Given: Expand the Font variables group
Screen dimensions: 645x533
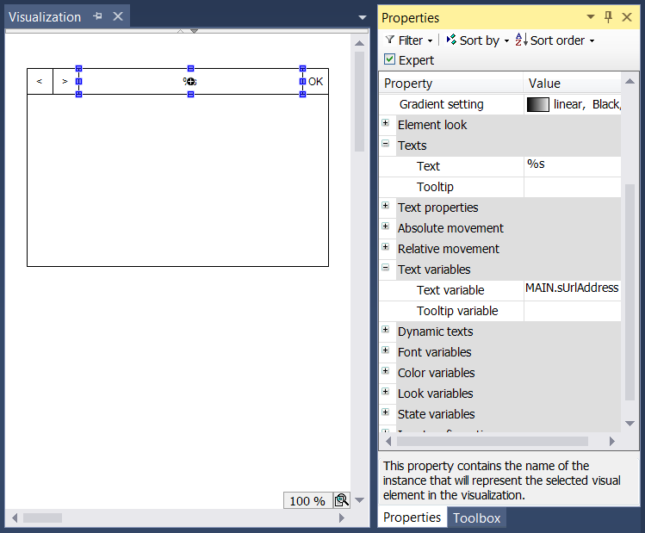Looking at the screenshot, I should tap(386, 350).
